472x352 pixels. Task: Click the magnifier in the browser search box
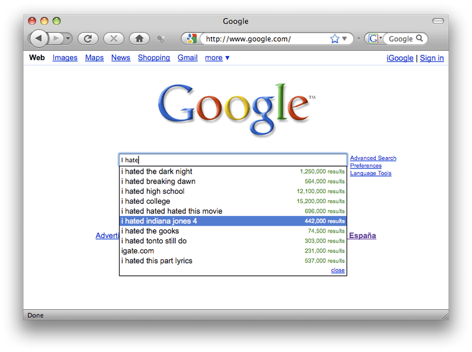coord(419,38)
